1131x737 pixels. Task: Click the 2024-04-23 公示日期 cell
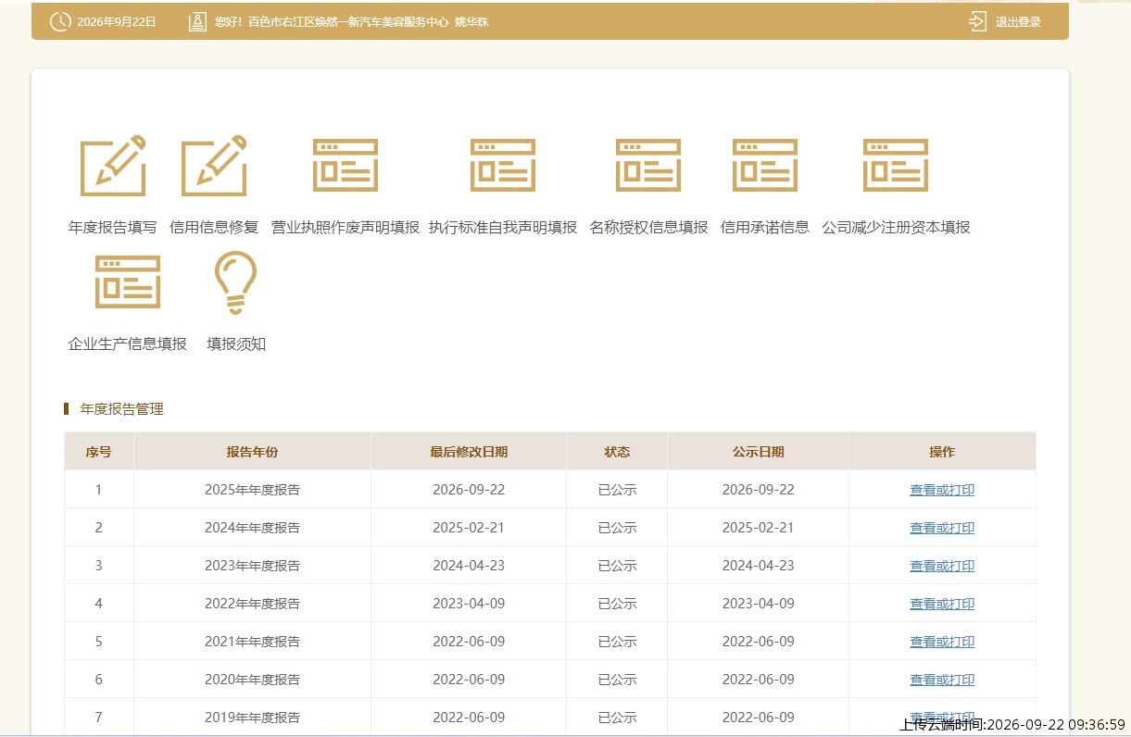[758, 566]
